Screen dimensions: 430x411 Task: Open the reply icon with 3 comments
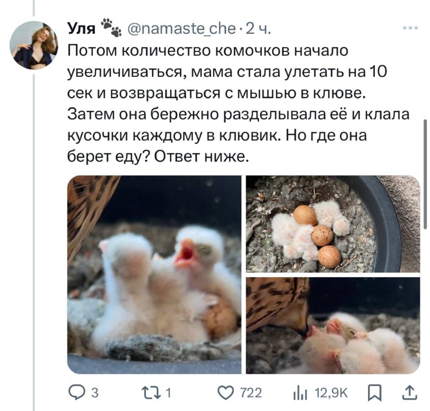(x=76, y=393)
